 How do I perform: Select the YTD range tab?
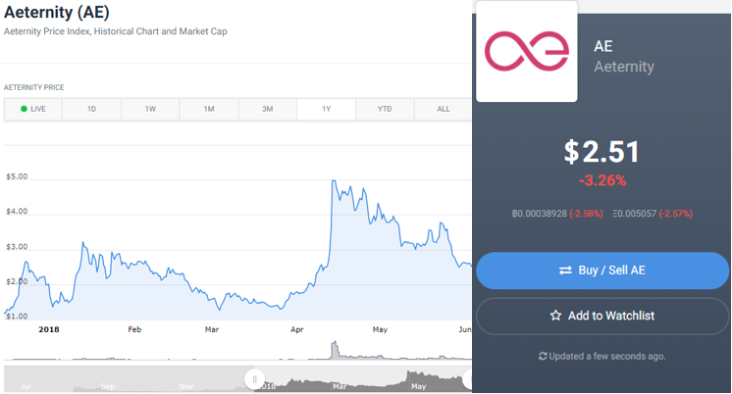385,109
